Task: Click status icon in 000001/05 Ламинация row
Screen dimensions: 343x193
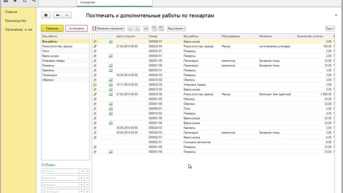Action: click(95, 61)
